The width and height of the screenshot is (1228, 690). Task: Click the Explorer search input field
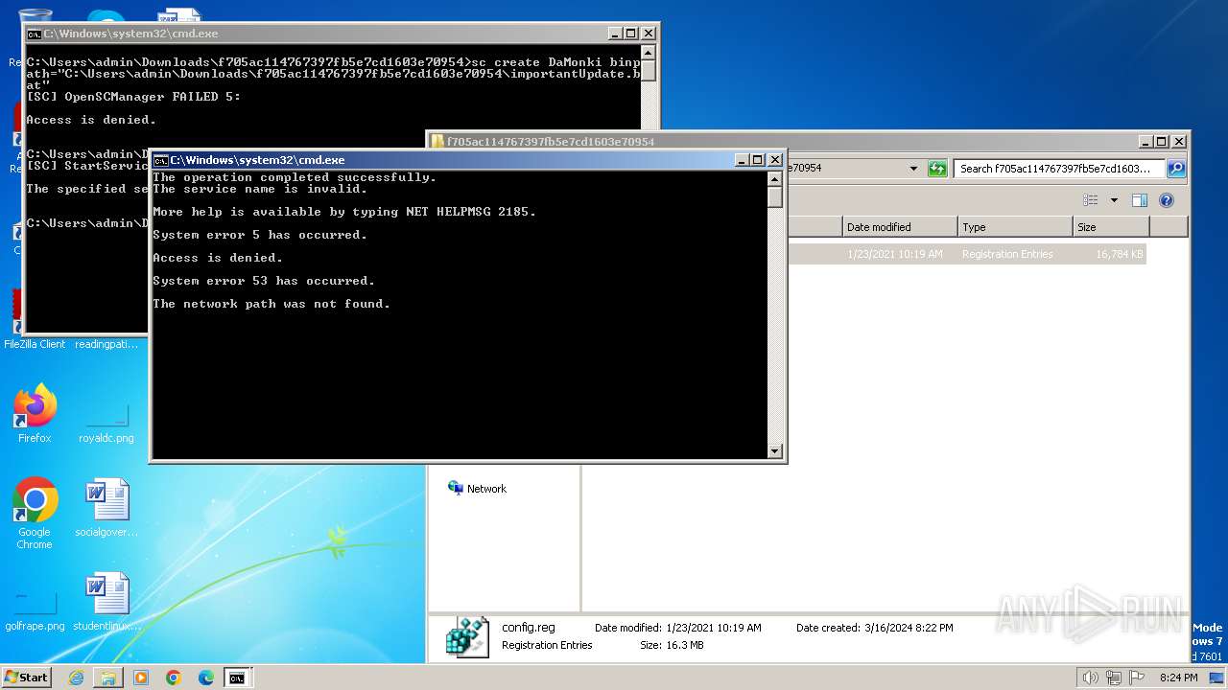click(x=1059, y=169)
